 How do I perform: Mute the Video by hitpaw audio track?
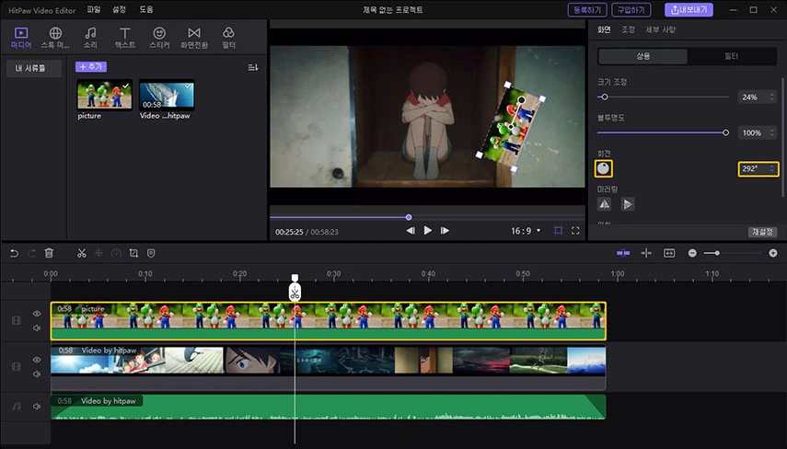point(37,407)
